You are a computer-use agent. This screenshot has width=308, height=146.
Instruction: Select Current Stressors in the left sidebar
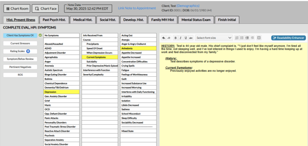click(20, 43)
